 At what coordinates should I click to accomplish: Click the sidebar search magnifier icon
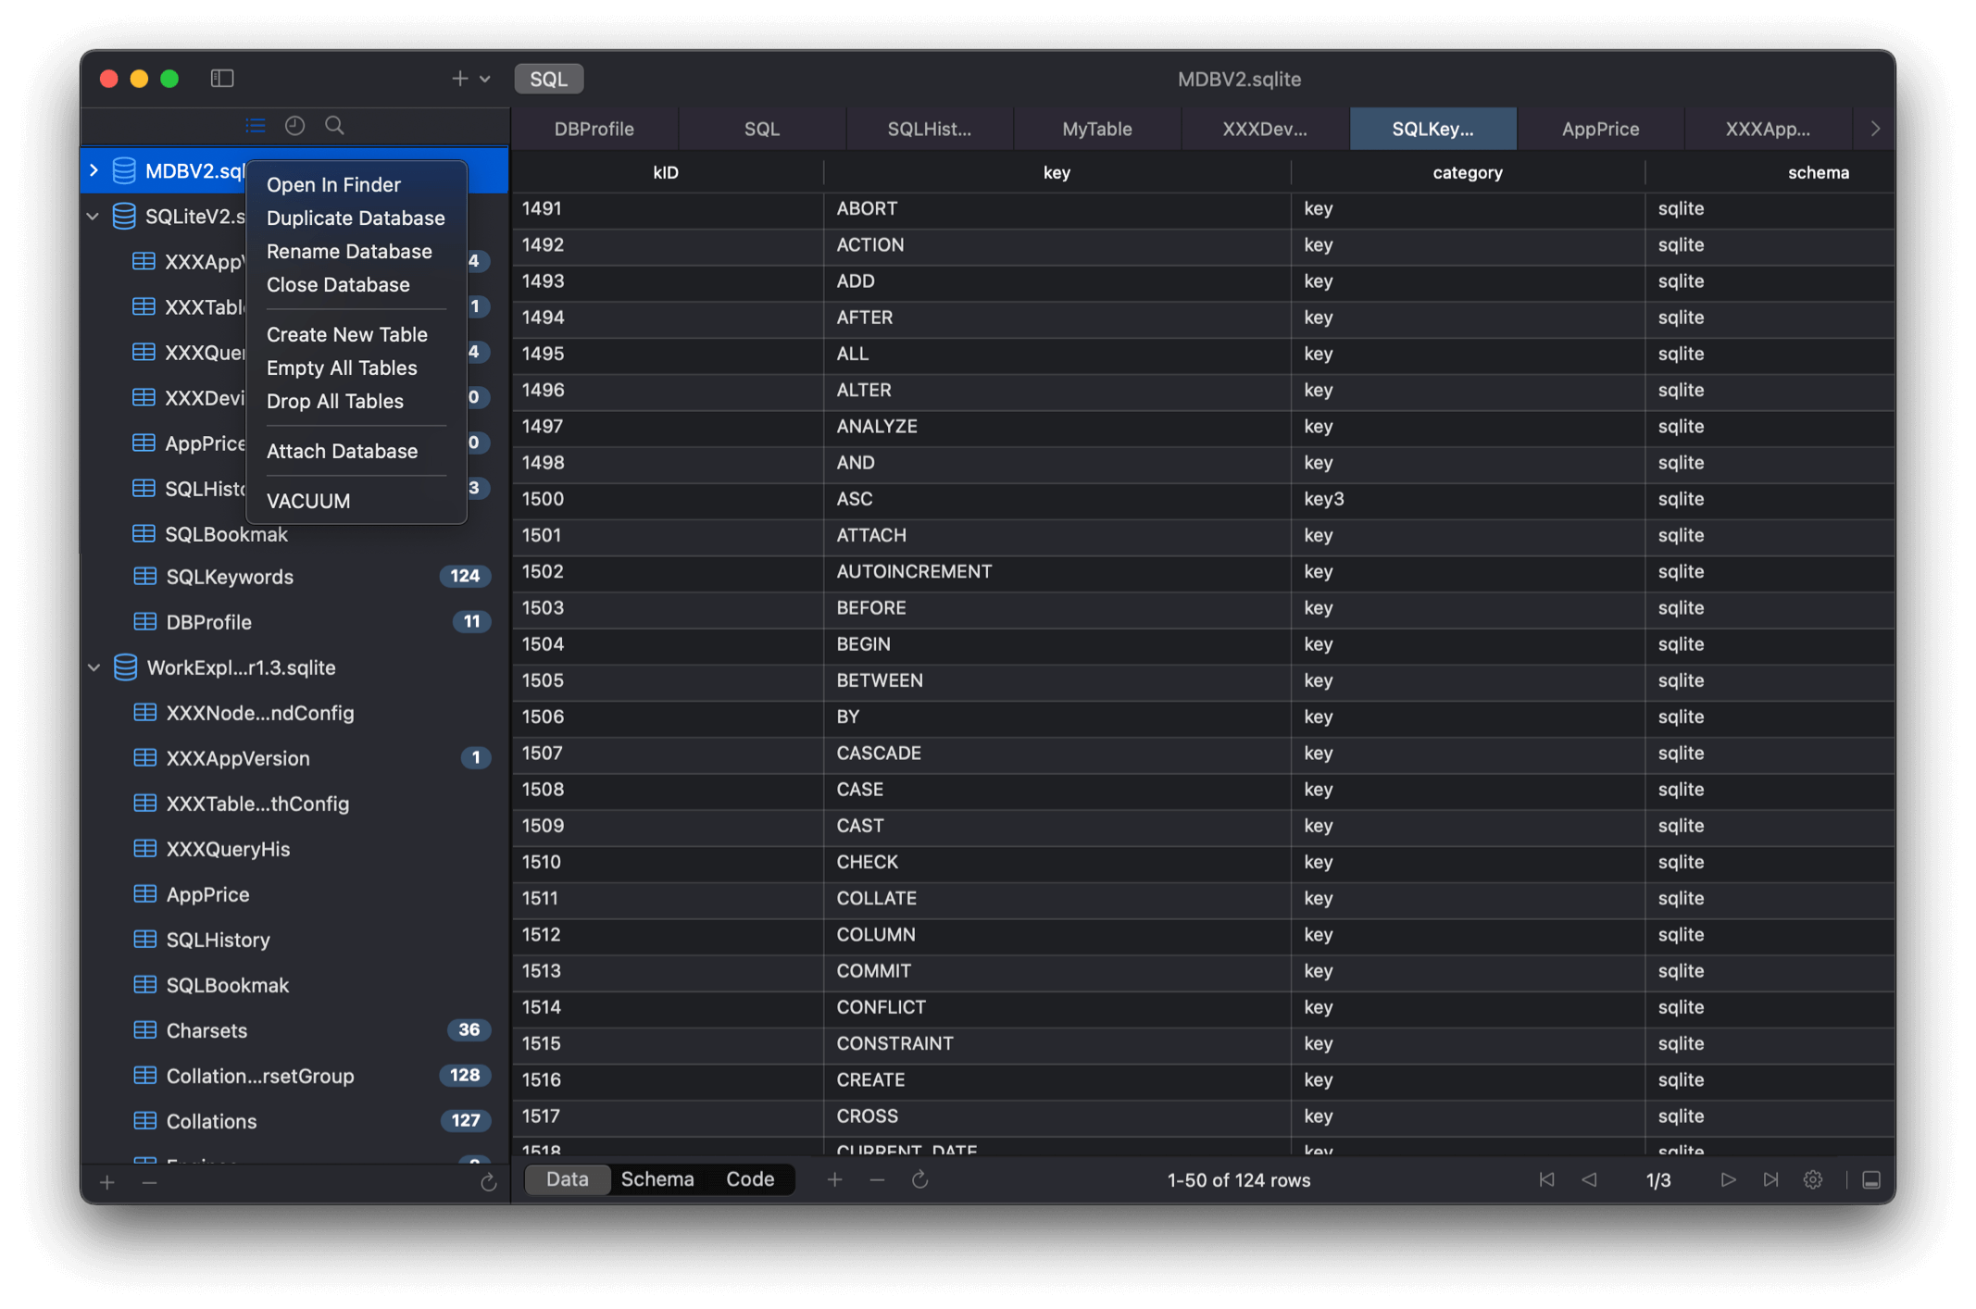(x=334, y=125)
